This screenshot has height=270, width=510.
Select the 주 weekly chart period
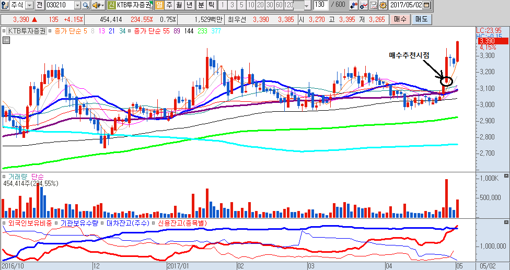click(169, 5)
